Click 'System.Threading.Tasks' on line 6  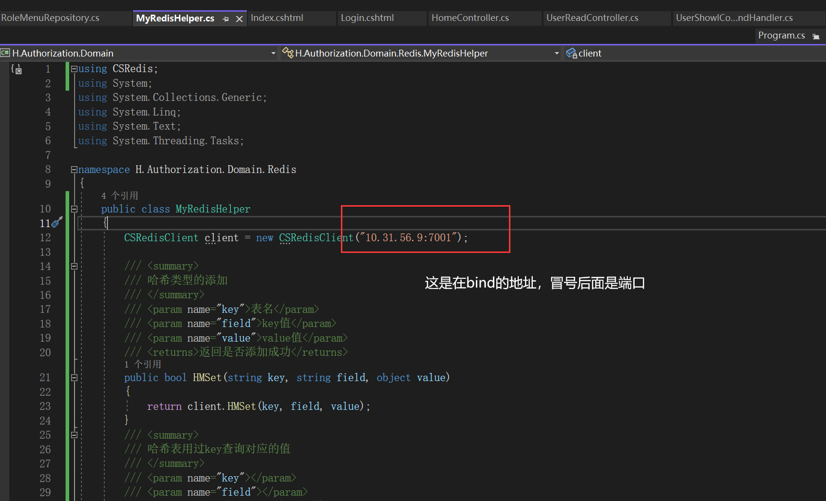pos(176,141)
